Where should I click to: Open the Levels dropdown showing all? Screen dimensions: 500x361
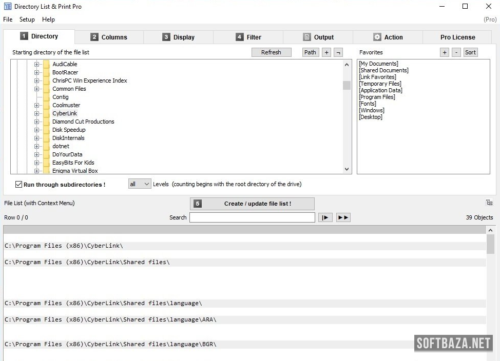140,184
